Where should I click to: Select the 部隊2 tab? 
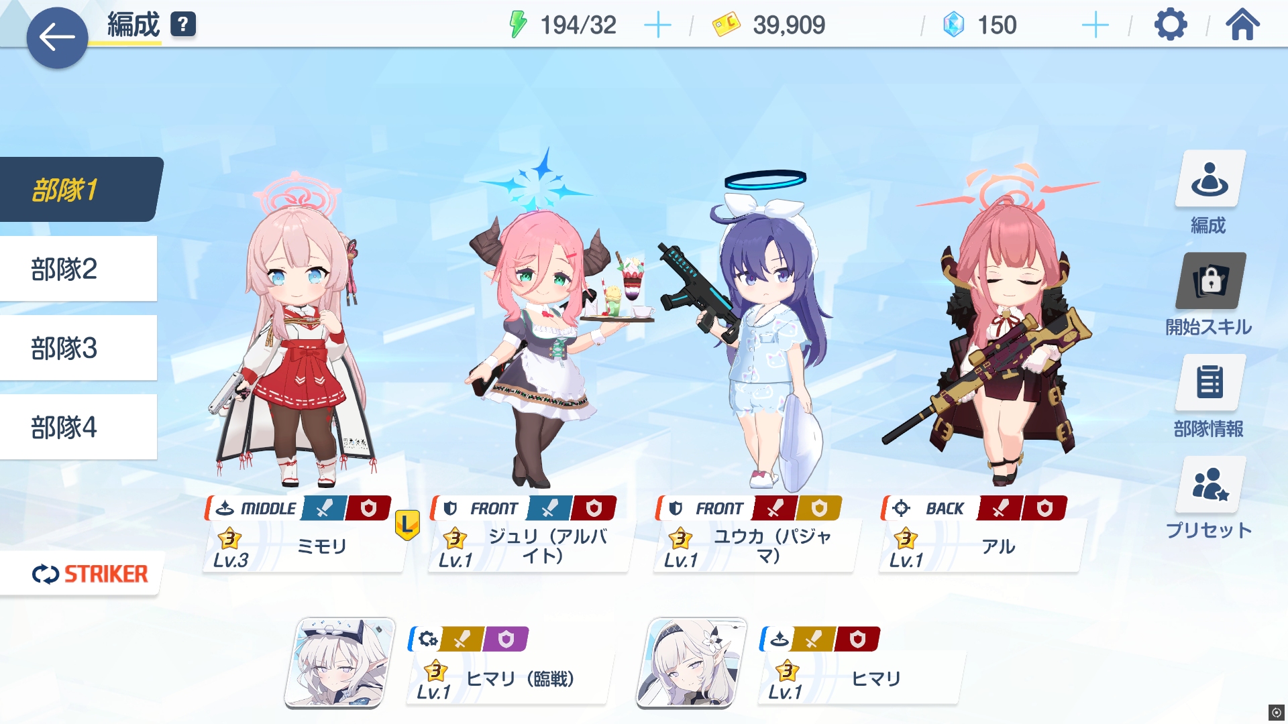pyautogui.click(x=78, y=269)
